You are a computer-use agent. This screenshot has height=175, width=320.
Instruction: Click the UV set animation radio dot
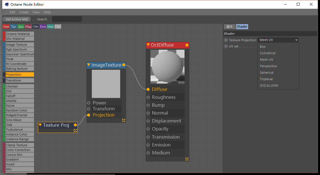[x=226, y=46]
